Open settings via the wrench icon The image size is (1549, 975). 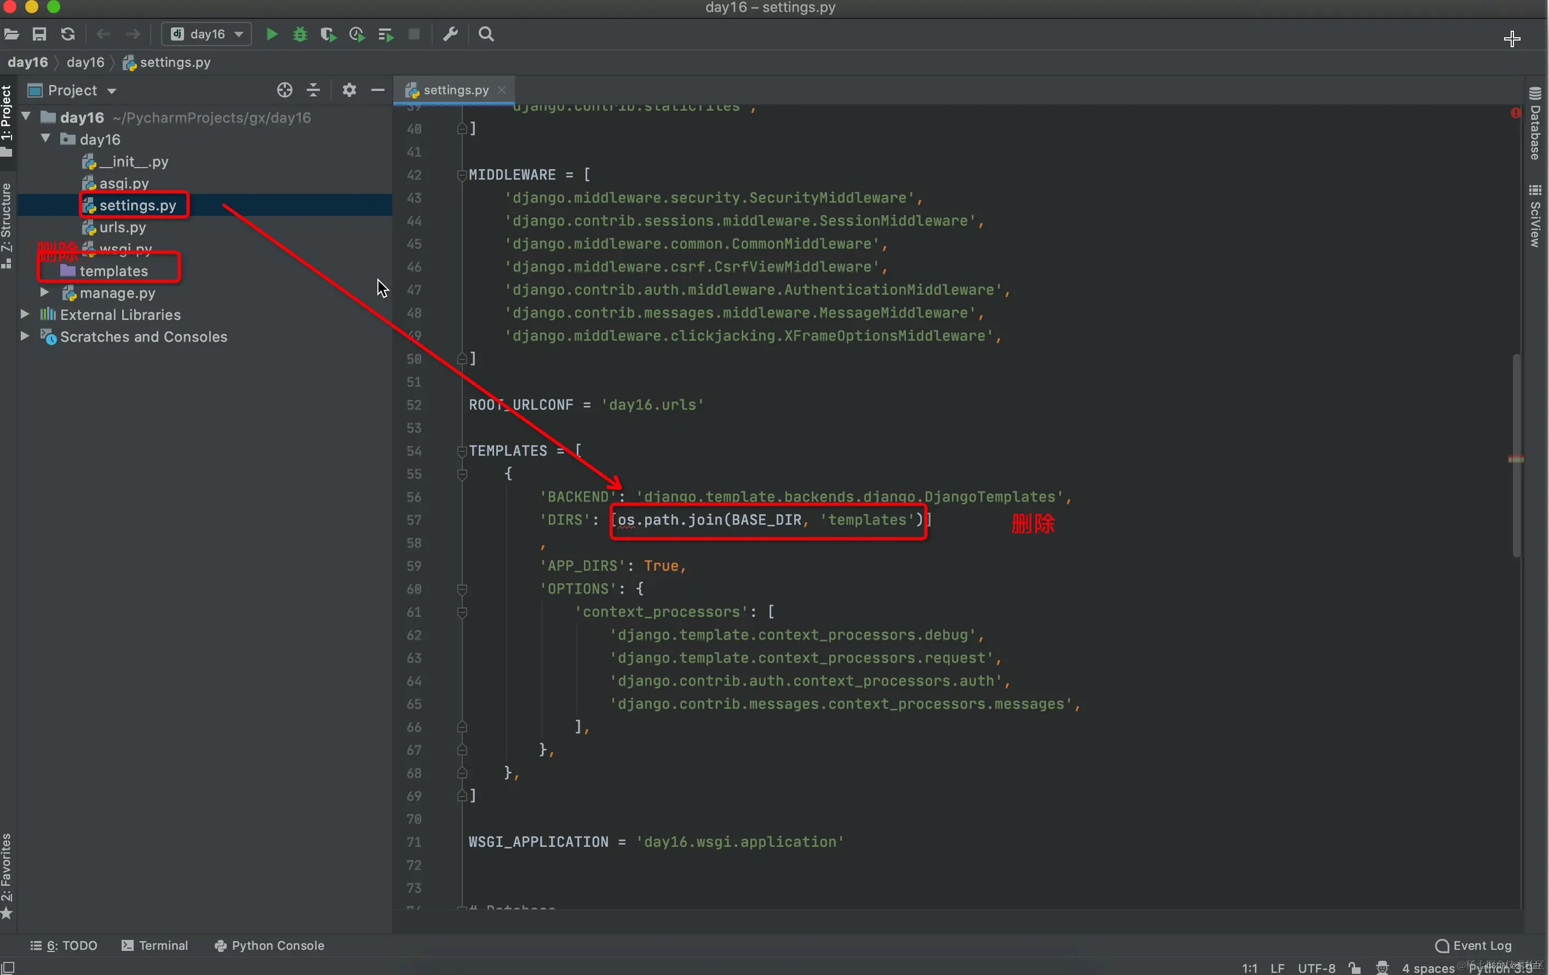point(450,34)
